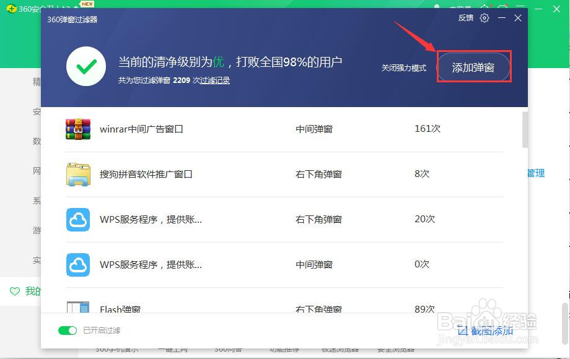Click the winrar archive icon
This screenshot has height=359, width=570.
pos(78,129)
